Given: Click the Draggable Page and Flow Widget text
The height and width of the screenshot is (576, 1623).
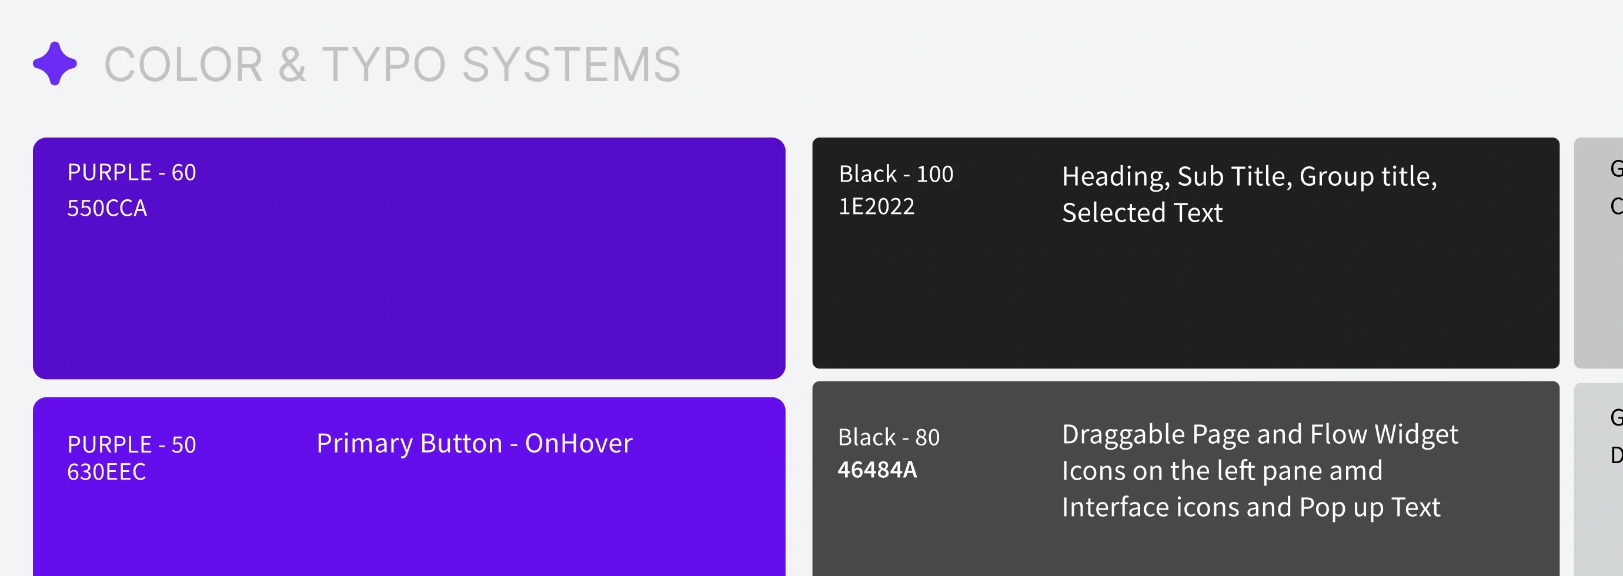Looking at the screenshot, I should [x=1260, y=434].
